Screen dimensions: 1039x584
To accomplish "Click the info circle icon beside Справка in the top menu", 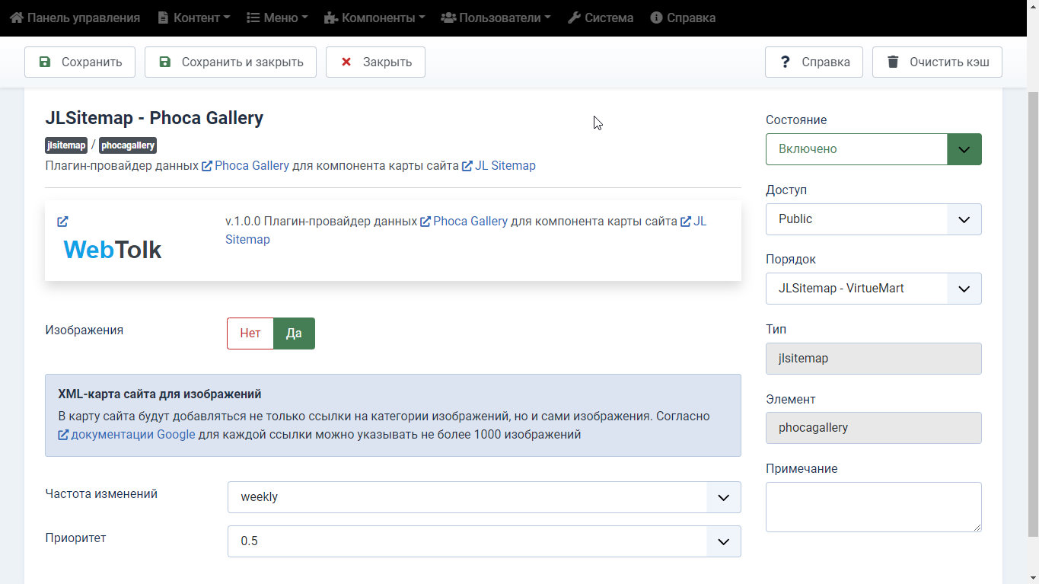I will point(657,18).
